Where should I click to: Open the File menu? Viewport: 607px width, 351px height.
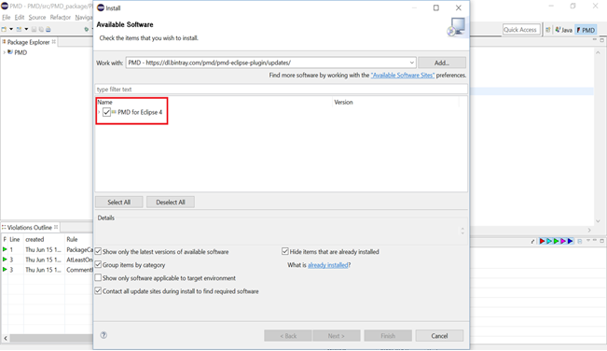[x=7, y=18]
